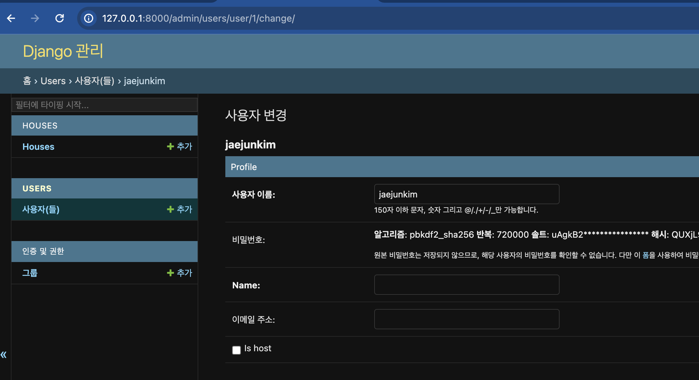Toggle the Is host checkbox

coord(236,350)
